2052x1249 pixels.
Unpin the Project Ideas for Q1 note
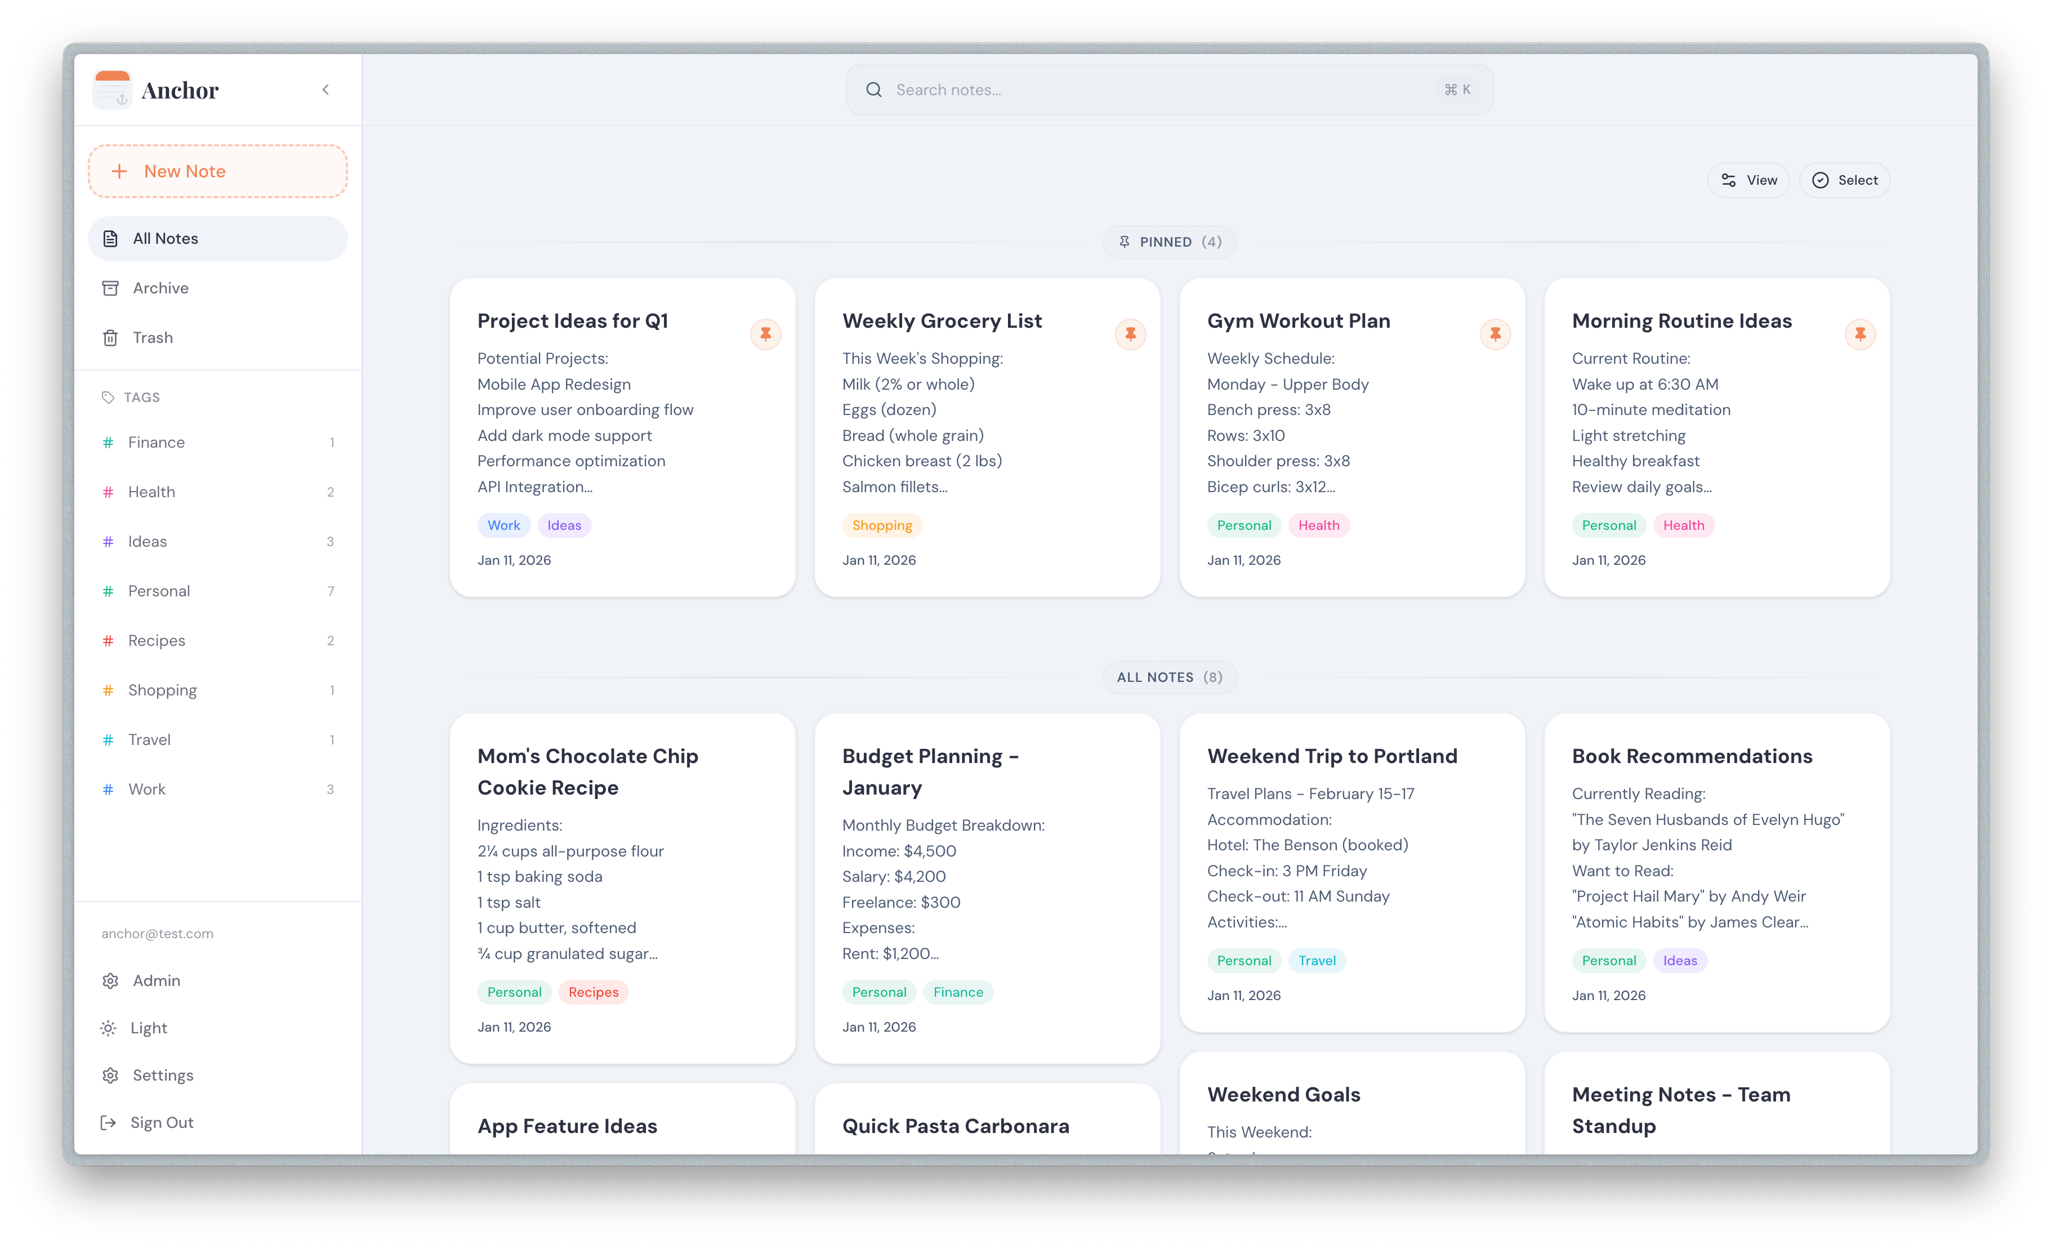pos(765,334)
